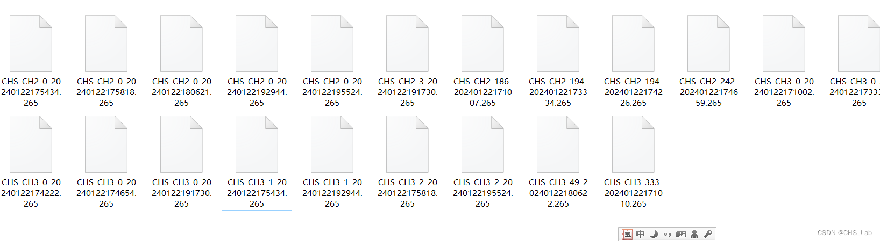Open IME settings with the wrench icon
880x241 pixels.
[707, 234]
